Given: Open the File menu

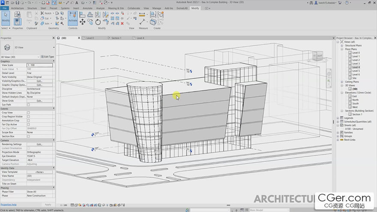Looking at the screenshot, I should 5,8.
